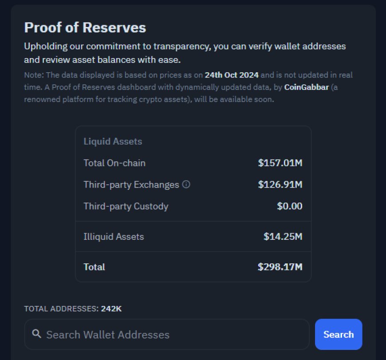386x360 pixels.
Task: Click the Total On-chain row label
Action: click(x=114, y=163)
